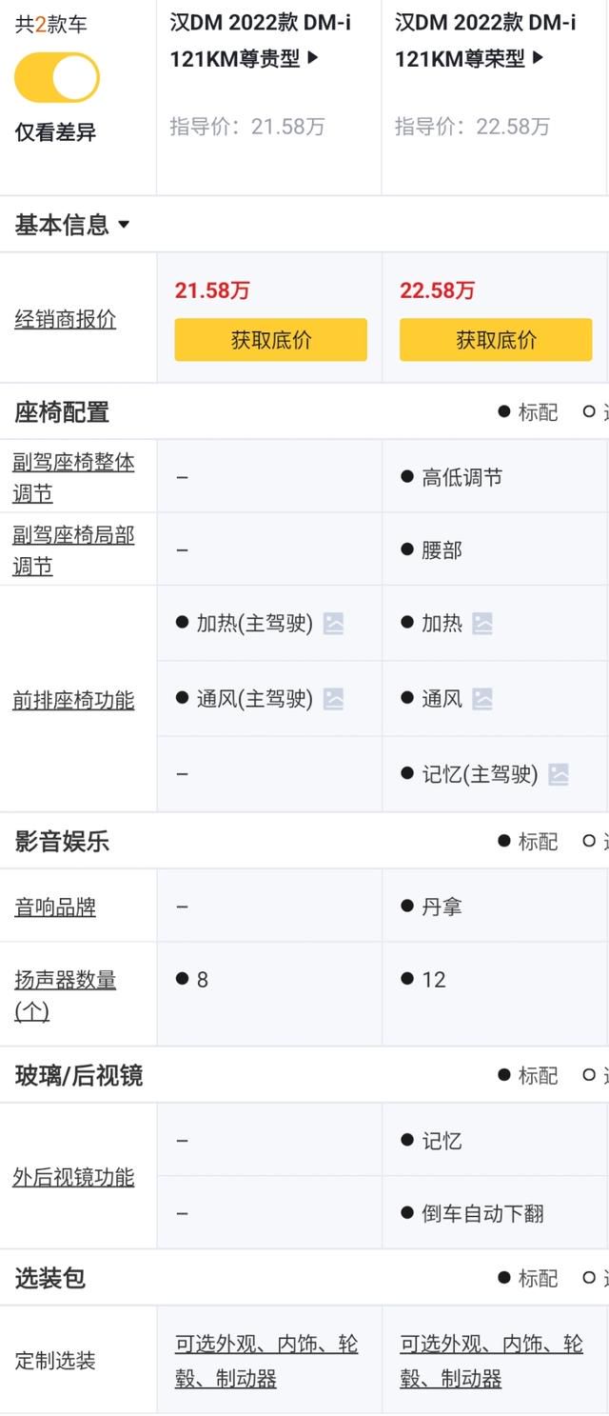
Task: Open 副驾座椅整体调节 term link
Action: (x=73, y=478)
